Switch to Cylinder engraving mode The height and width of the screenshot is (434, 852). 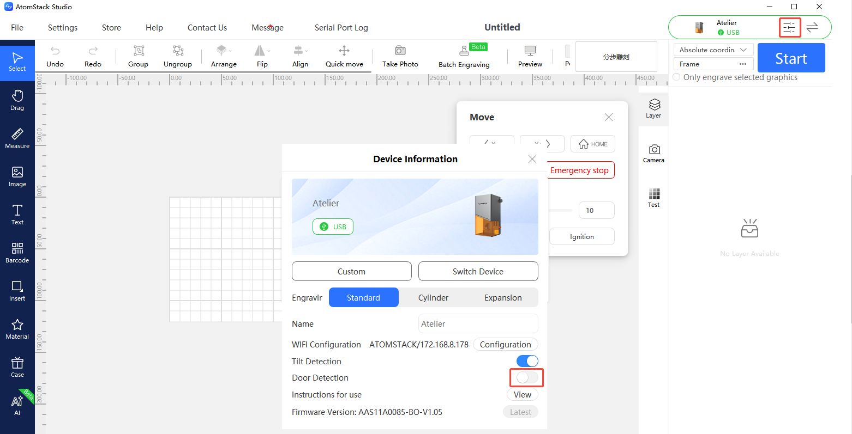pos(434,298)
